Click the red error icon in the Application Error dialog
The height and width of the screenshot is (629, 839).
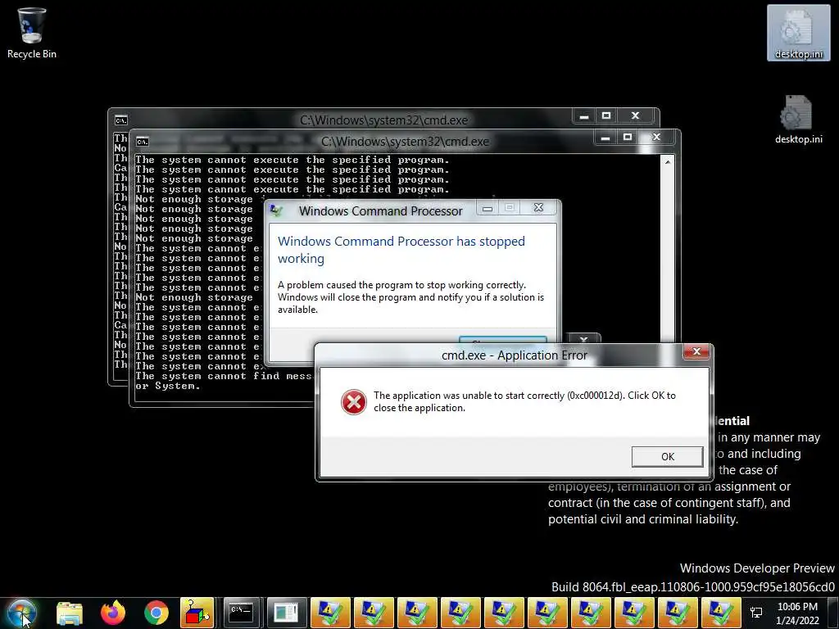[354, 401]
